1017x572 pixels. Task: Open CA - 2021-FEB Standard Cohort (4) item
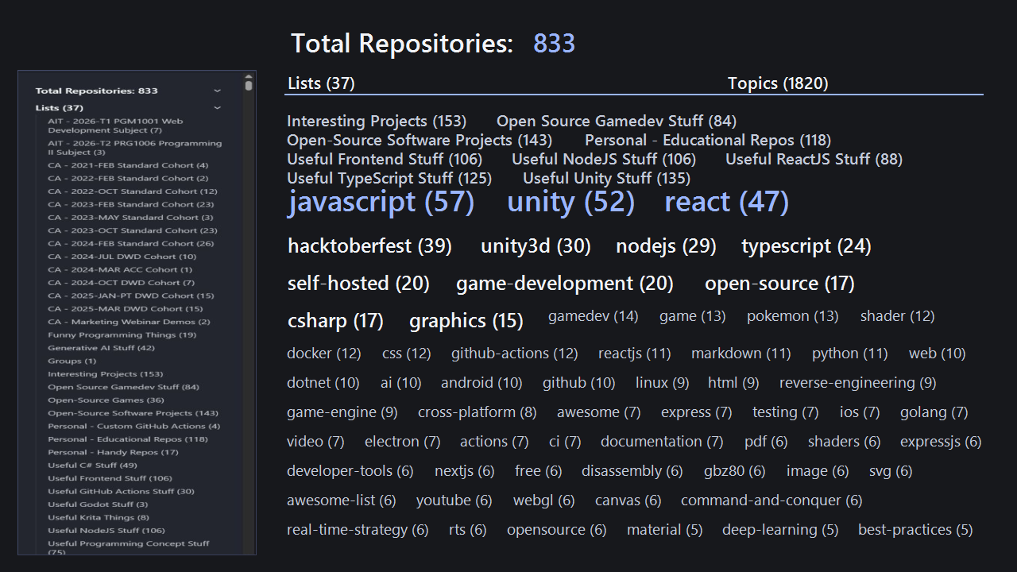[128, 165]
